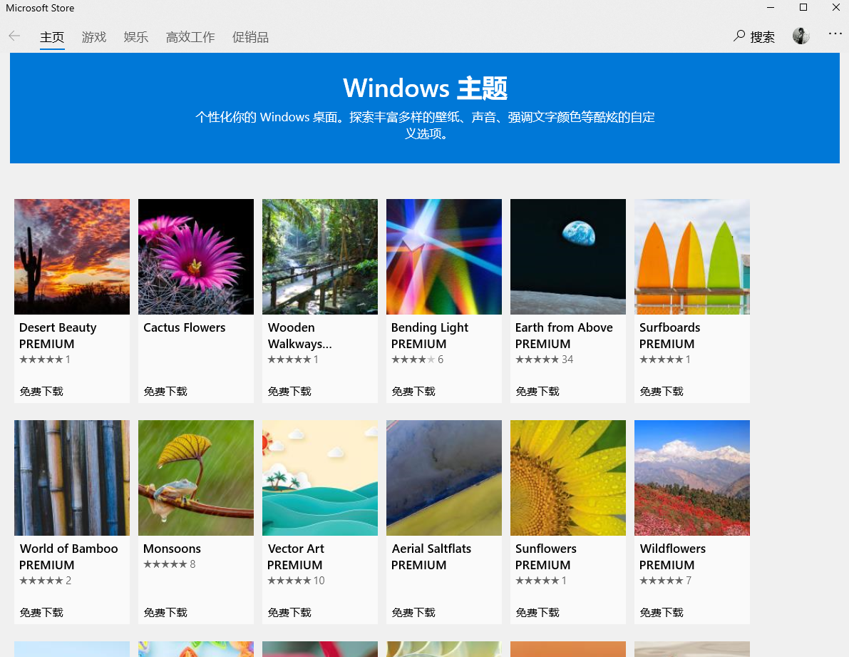Viewport: 849px width, 657px height.
Task: Click 免费下载 under Vector Art
Action: pos(289,612)
